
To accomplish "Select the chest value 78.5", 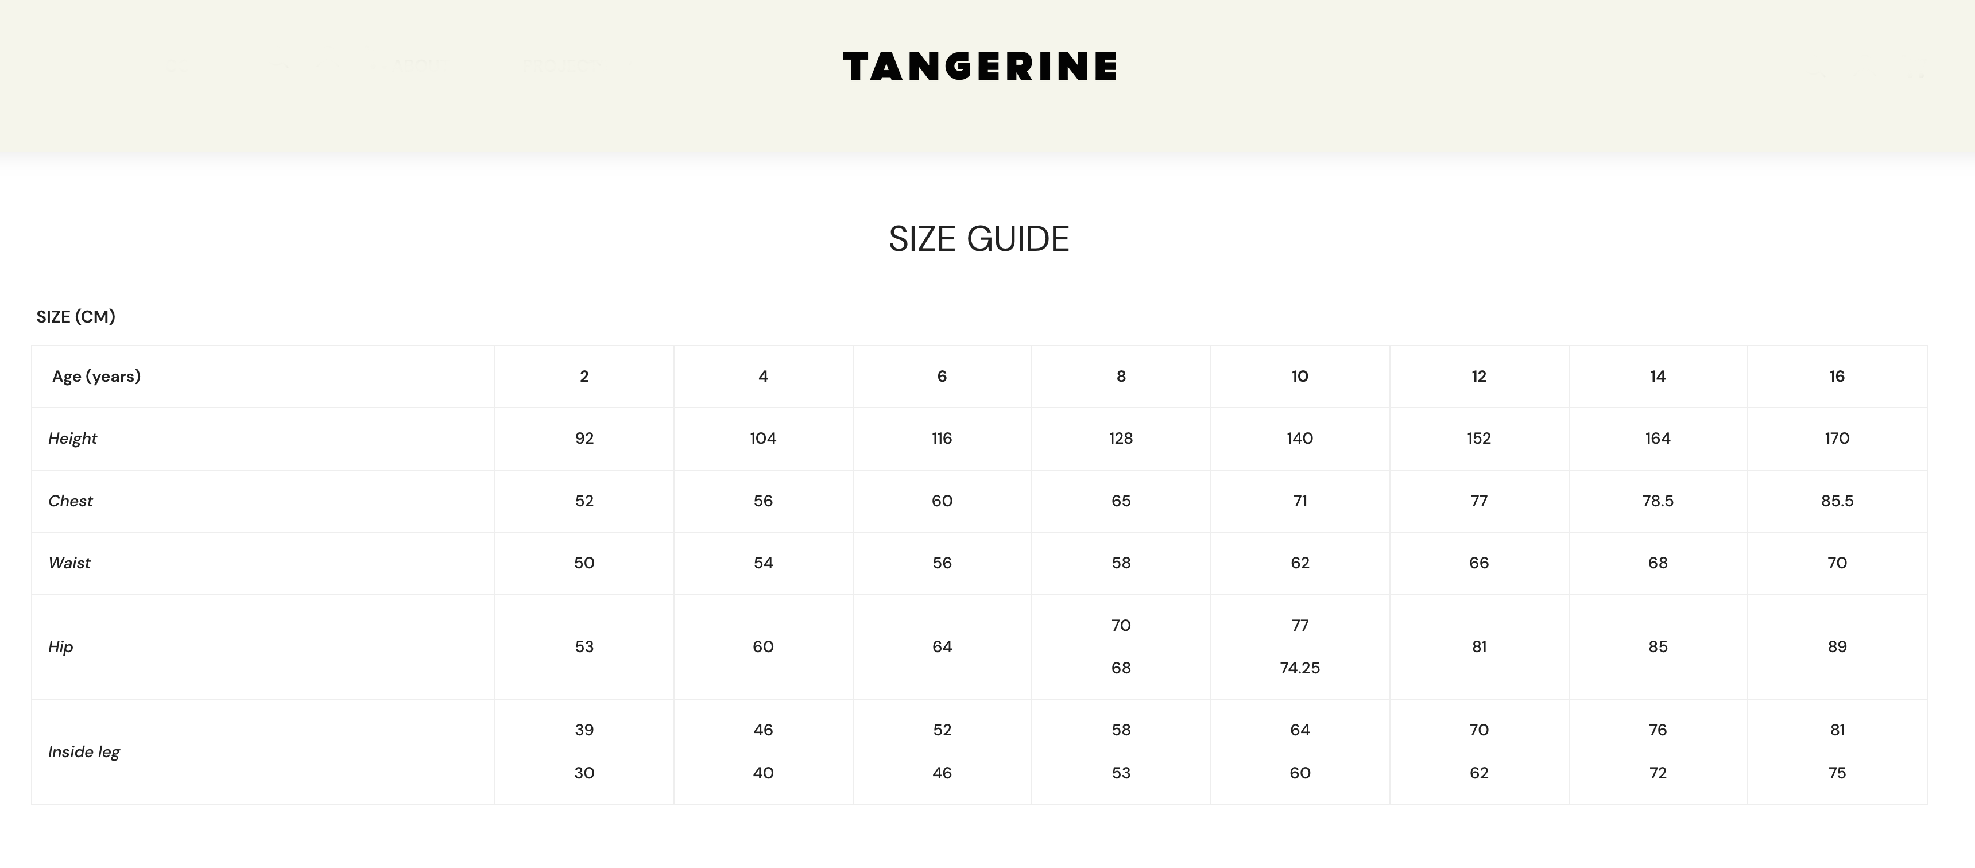I will click(x=1658, y=502).
